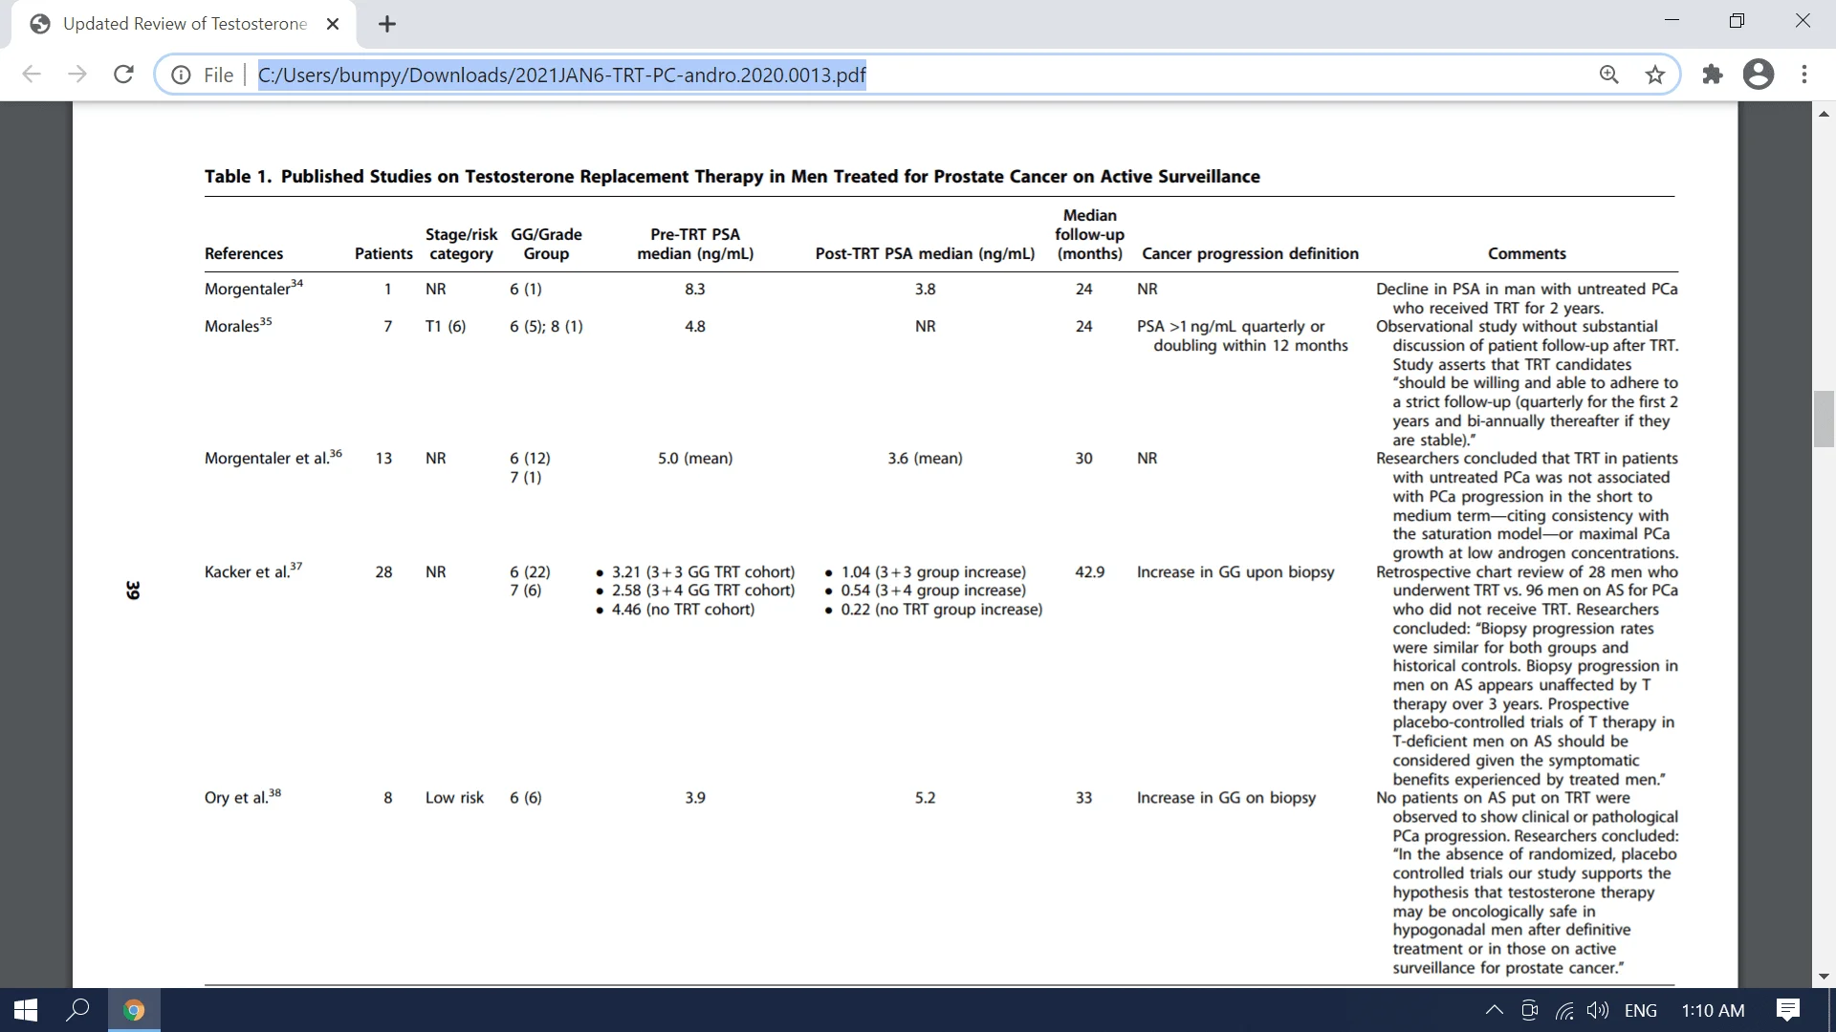
Task: Click the 1:10 AM clock
Action: click(x=1713, y=1010)
